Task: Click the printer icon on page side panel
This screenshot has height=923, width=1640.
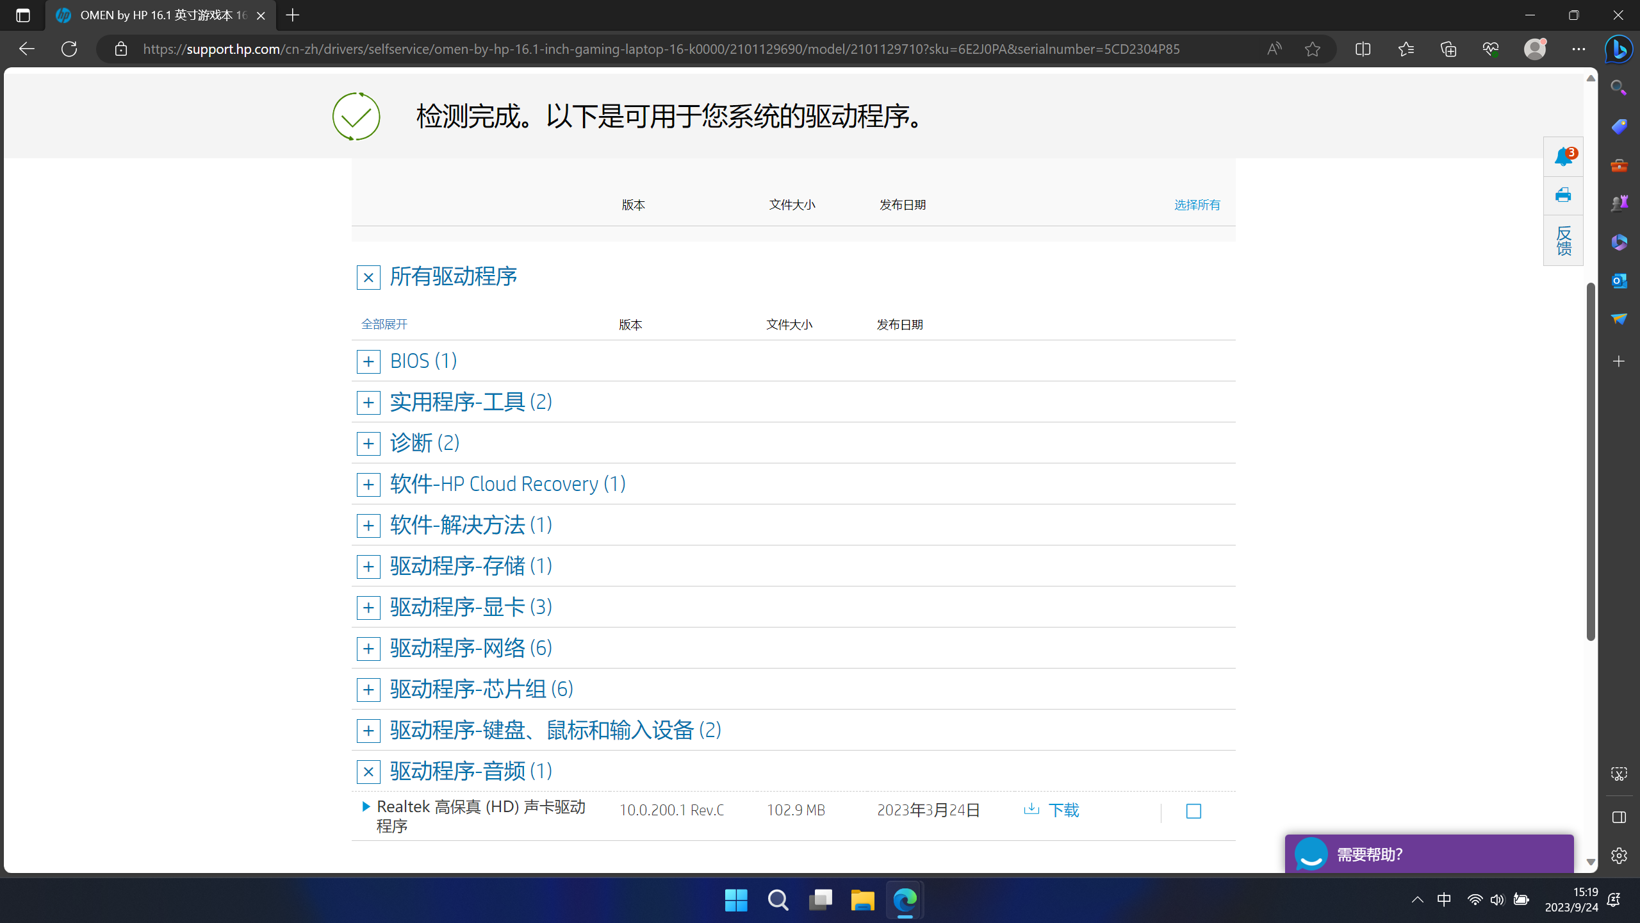Action: pyautogui.click(x=1563, y=195)
